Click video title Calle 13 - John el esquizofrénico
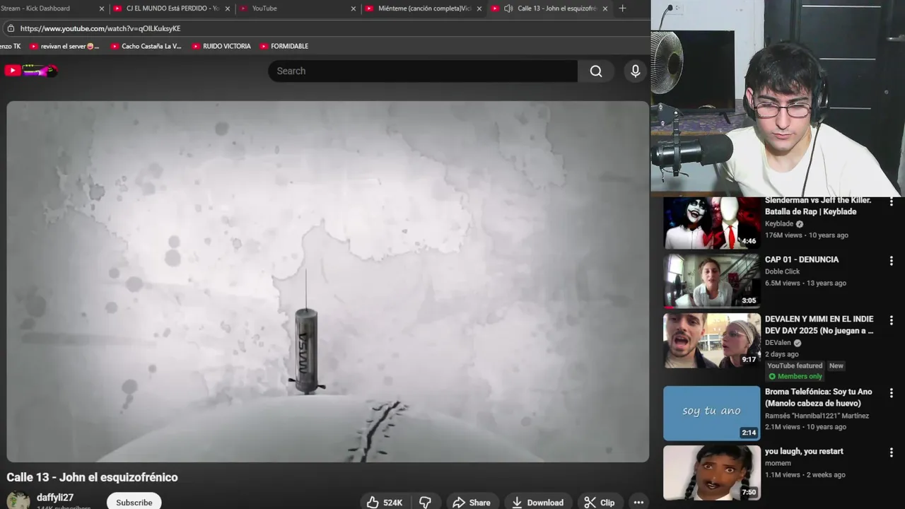The height and width of the screenshot is (509, 905). pyautogui.click(x=92, y=477)
